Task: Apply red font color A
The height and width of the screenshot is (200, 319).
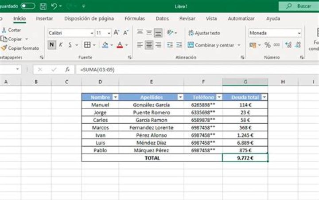Action: (x=120, y=45)
